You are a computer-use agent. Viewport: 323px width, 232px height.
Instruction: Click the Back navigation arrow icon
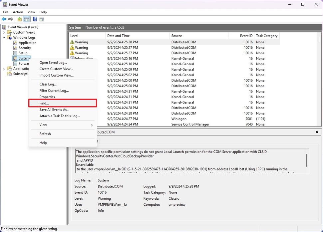coord(4,19)
